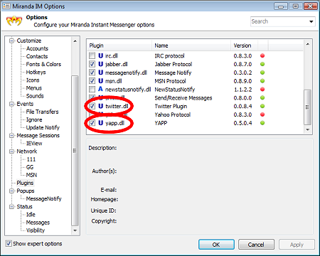This screenshot has height=256, width=320.
Task: Select Visibility under Status
Action: pyautogui.click(x=36, y=230)
